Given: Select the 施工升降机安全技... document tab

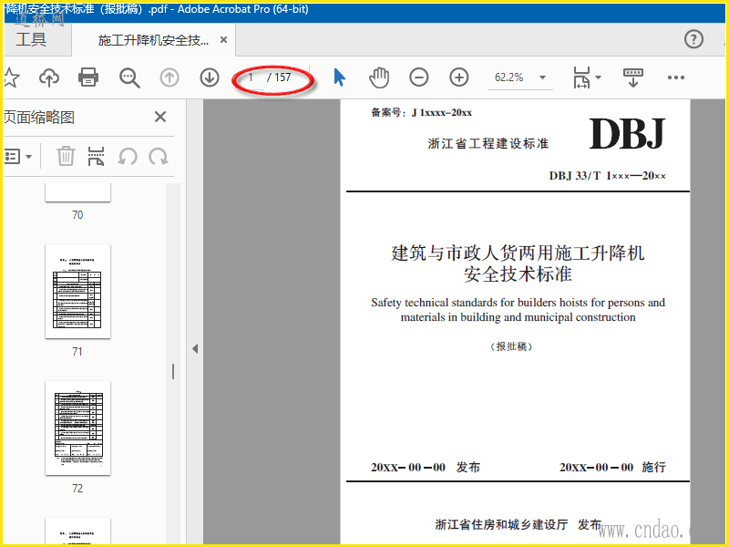Looking at the screenshot, I should [x=153, y=40].
